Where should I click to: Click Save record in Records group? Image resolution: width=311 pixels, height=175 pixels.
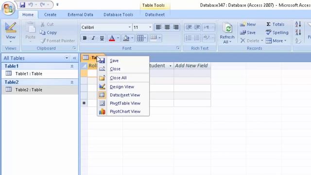247,33
